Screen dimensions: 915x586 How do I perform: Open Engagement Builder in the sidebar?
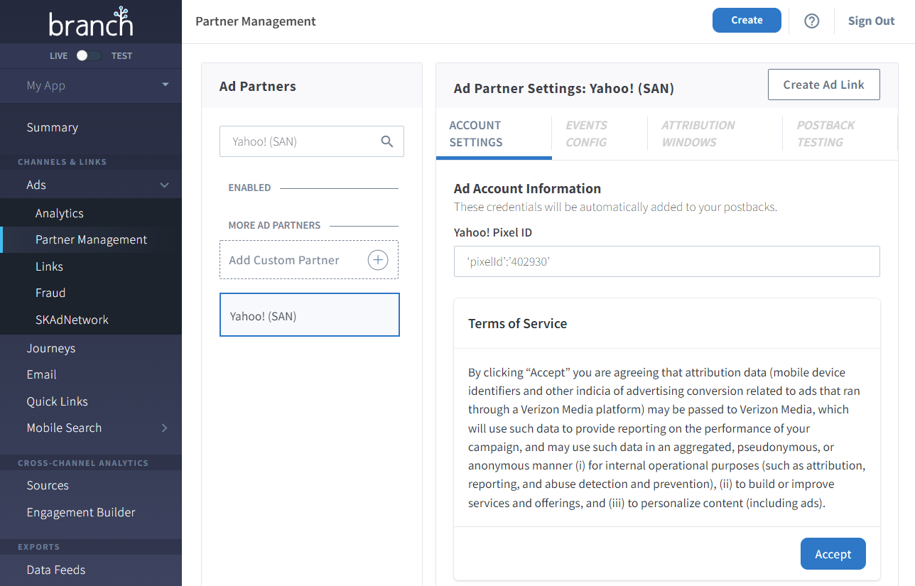tap(81, 512)
